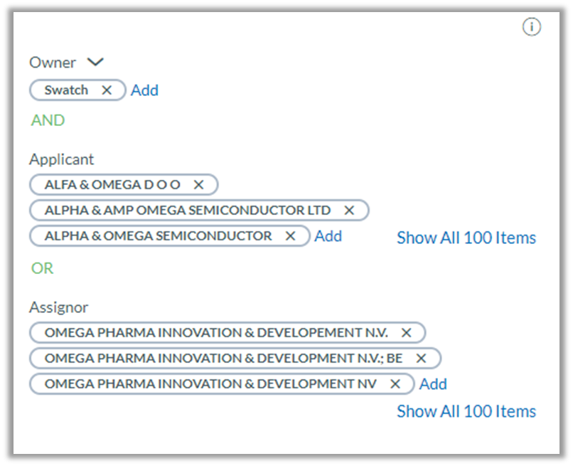Viewport: 573px width, 466px height.
Task: Add another Owner value
Action: 145,90
